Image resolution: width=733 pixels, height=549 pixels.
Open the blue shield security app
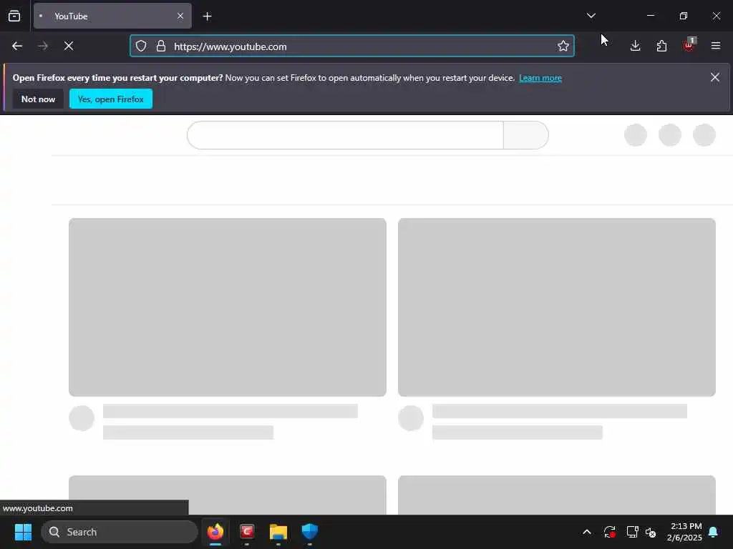(x=309, y=532)
